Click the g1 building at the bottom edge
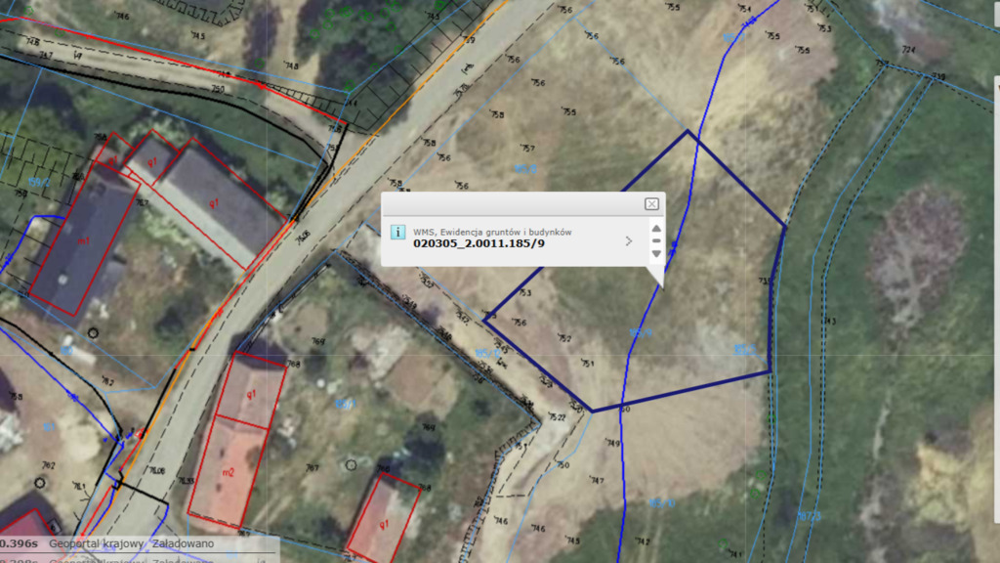 point(384,518)
